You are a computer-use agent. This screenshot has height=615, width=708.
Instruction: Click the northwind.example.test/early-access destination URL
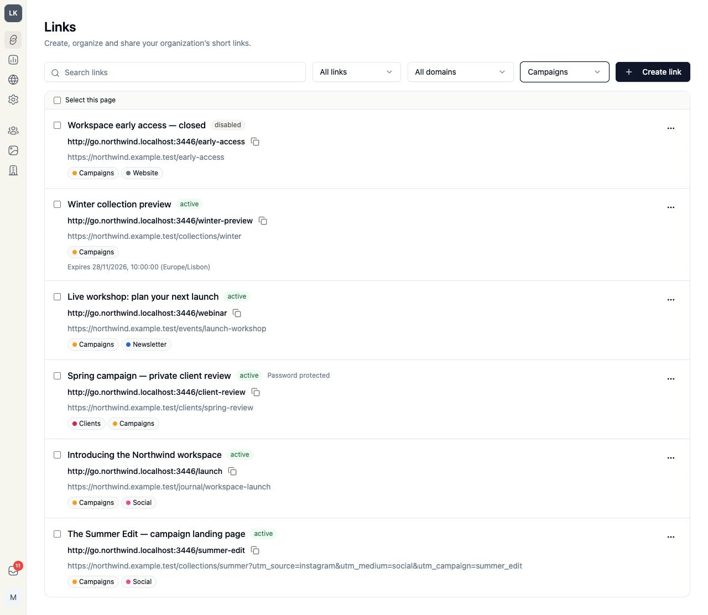point(146,157)
